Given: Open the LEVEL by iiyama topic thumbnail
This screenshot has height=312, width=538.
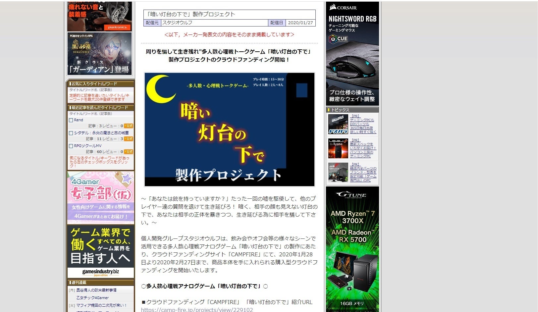Looking at the screenshot, I should [x=338, y=148].
